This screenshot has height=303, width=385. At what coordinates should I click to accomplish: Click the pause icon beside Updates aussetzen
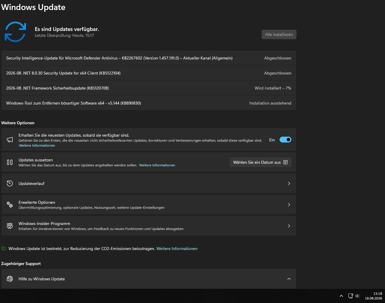click(10, 162)
